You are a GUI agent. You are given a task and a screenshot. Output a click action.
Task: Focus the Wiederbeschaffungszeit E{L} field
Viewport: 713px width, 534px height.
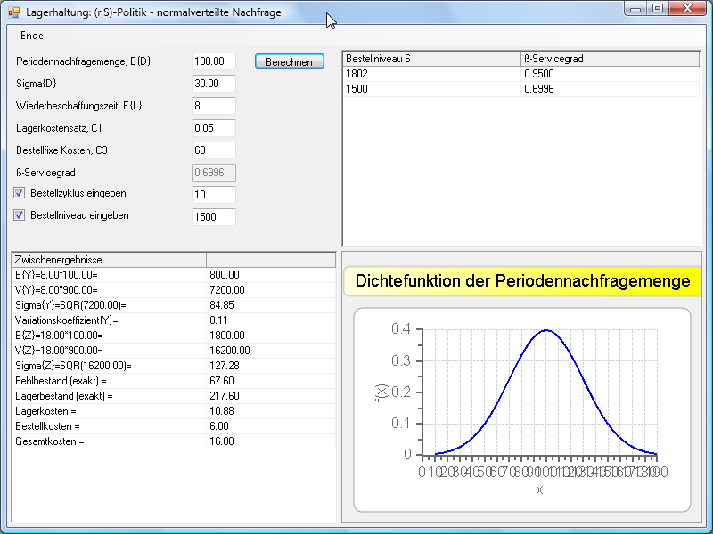213,106
